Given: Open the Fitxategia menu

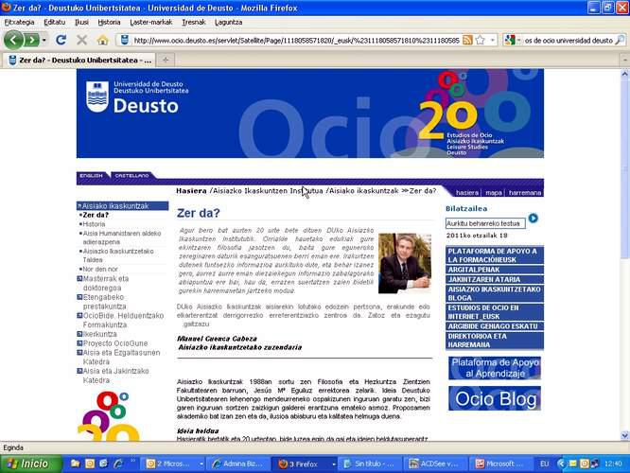Looking at the screenshot, I should (19, 22).
